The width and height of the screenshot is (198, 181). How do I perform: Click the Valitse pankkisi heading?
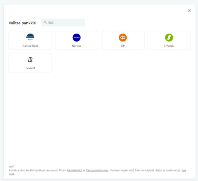point(23,23)
